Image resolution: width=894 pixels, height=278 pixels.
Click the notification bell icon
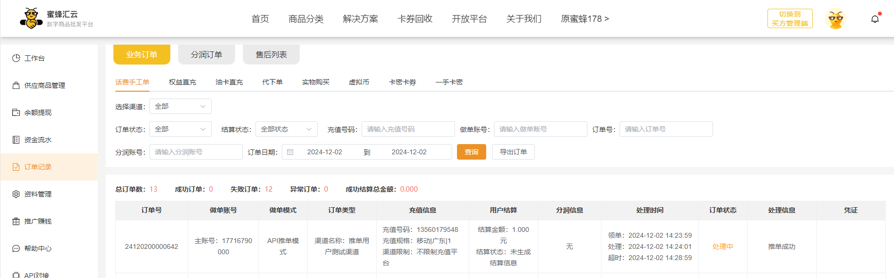[875, 19]
